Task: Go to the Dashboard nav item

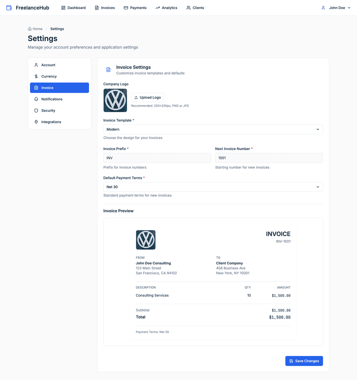Action: (x=73, y=8)
